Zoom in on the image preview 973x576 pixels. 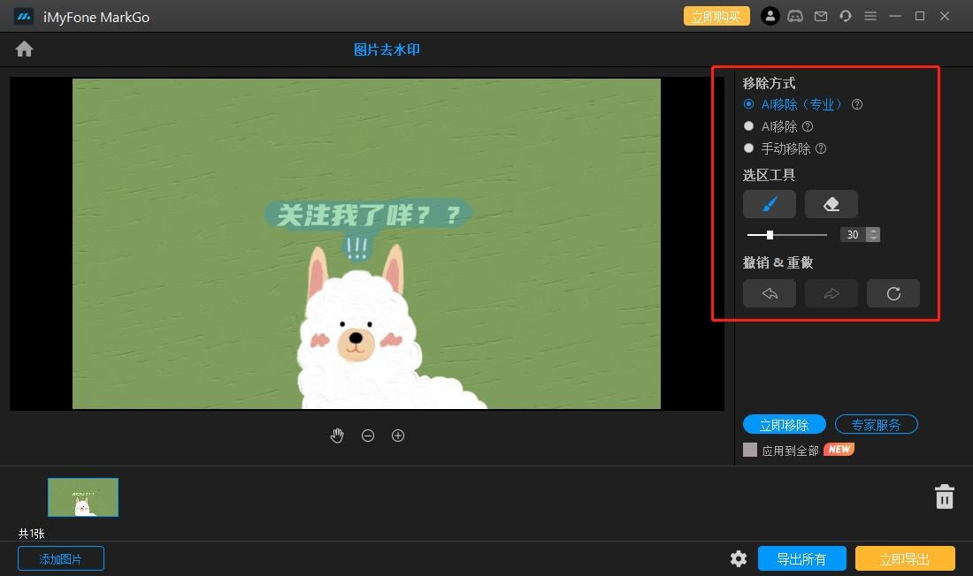click(398, 436)
